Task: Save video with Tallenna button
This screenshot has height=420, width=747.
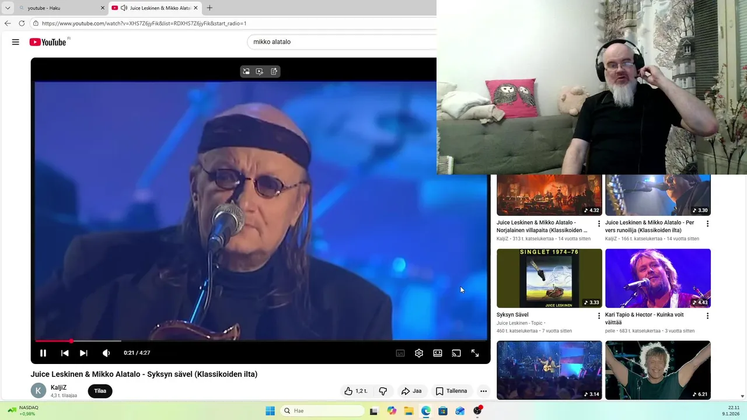Action: (x=452, y=391)
